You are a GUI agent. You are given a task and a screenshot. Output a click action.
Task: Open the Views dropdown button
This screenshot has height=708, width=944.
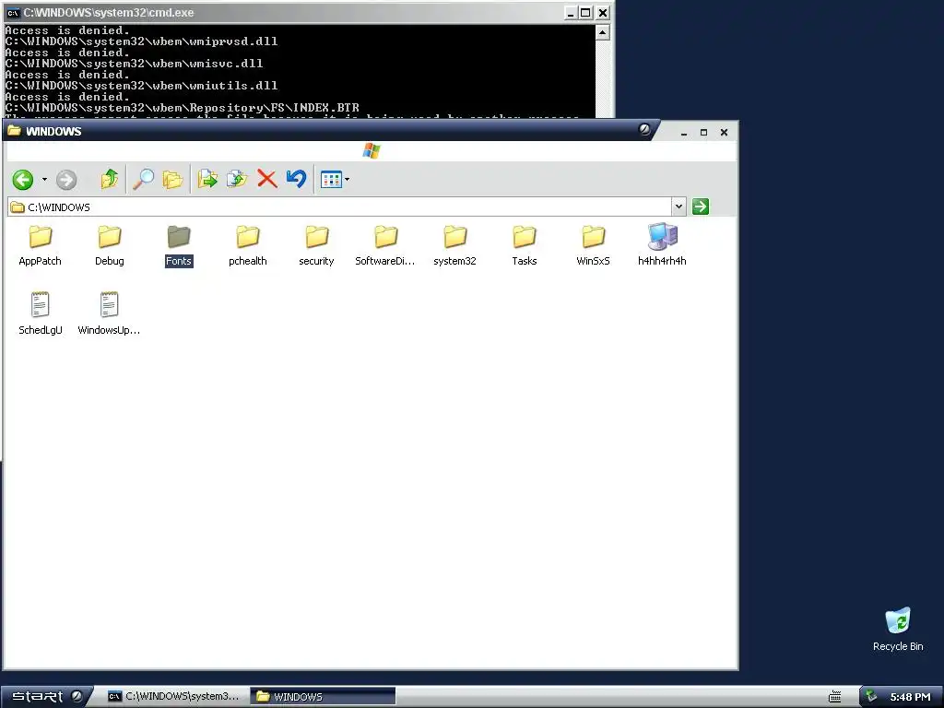pos(335,180)
